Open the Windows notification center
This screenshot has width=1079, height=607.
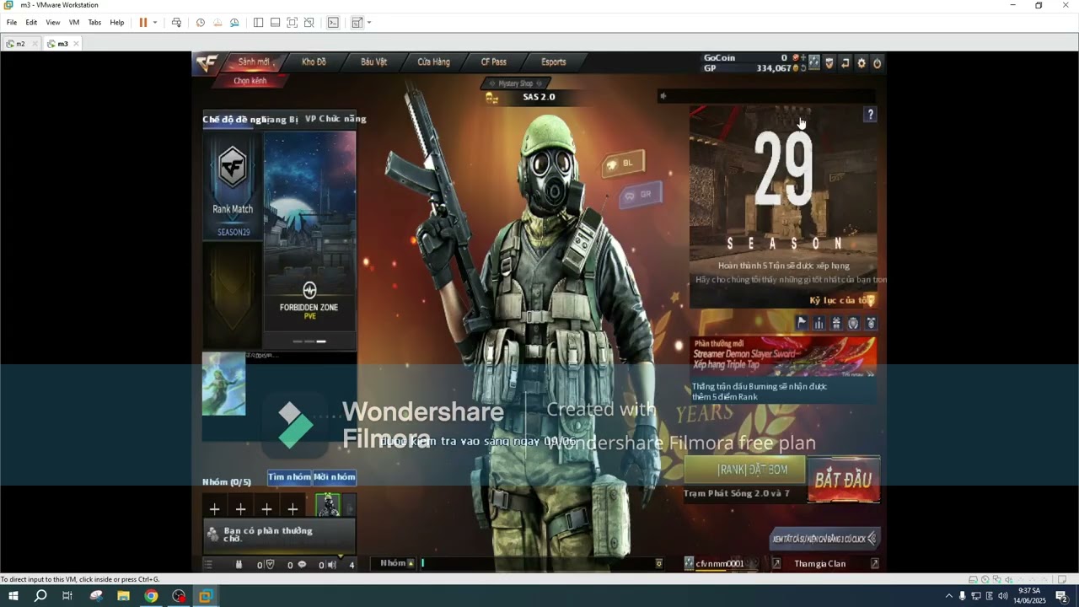[1061, 596]
